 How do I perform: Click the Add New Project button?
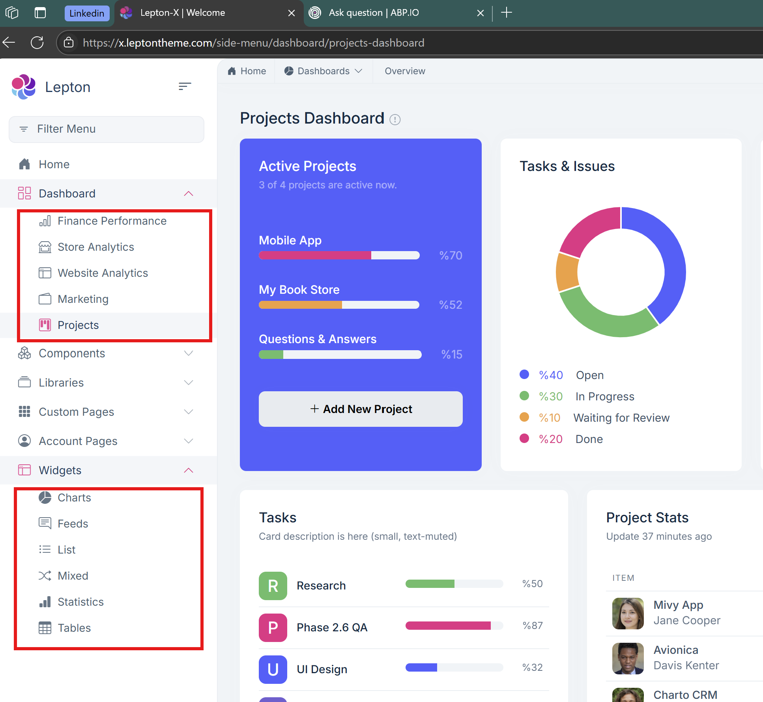[361, 409]
